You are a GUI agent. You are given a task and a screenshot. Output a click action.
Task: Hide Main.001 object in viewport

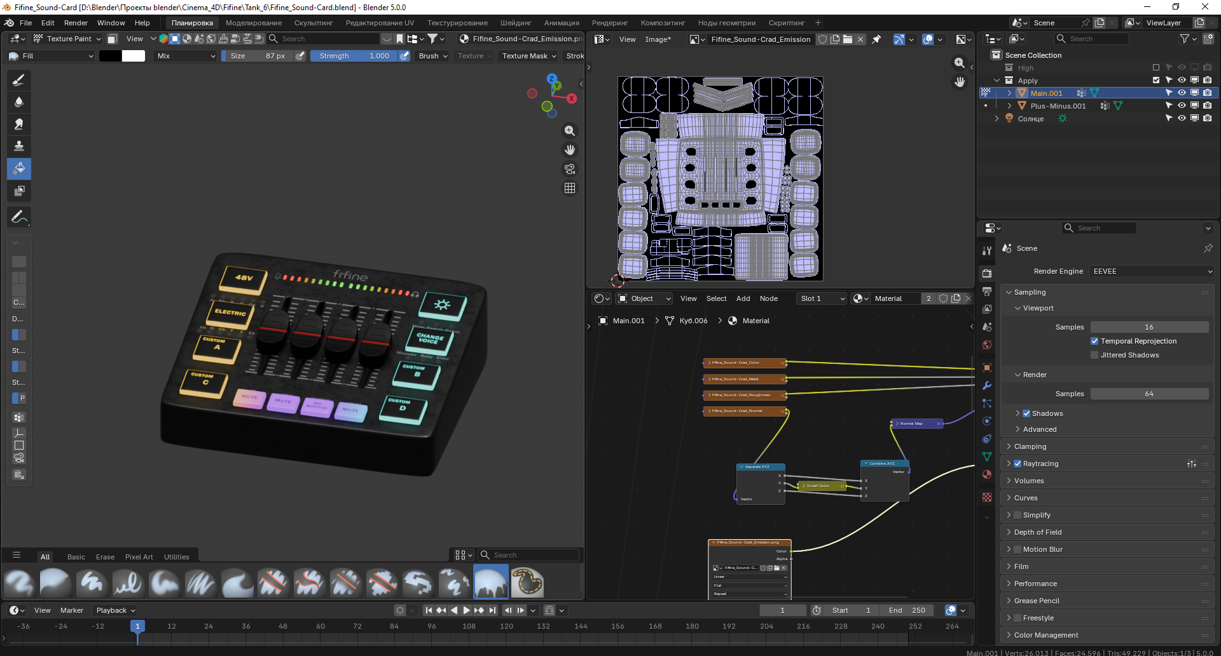pyautogui.click(x=1182, y=93)
